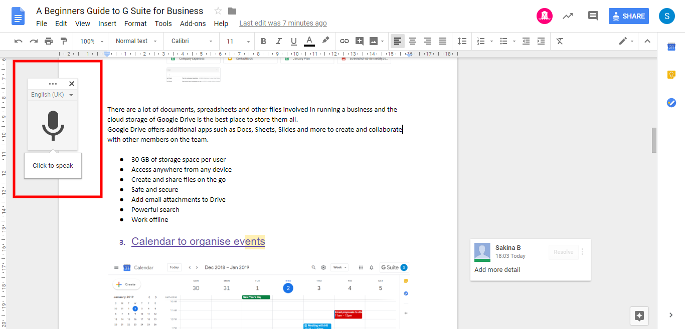Image resolution: width=685 pixels, height=329 pixels.
Task: Open the Normal text style dropdown
Action: click(x=136, y=41)
